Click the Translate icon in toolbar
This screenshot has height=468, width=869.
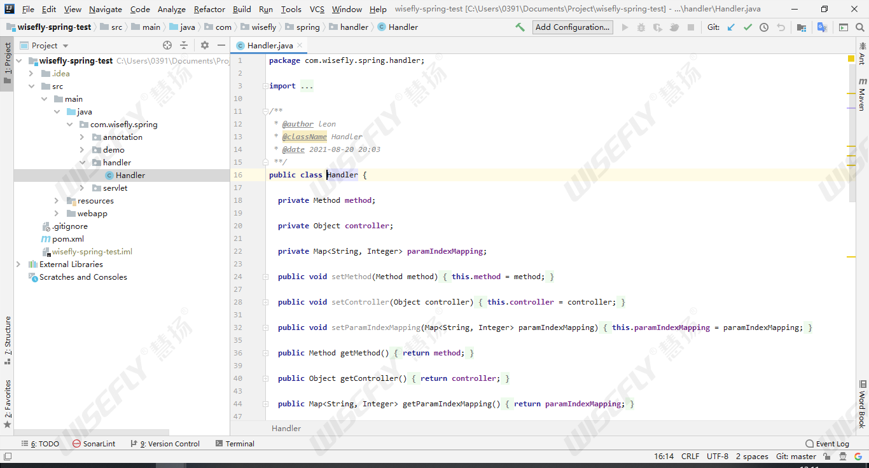coord(822,27)
